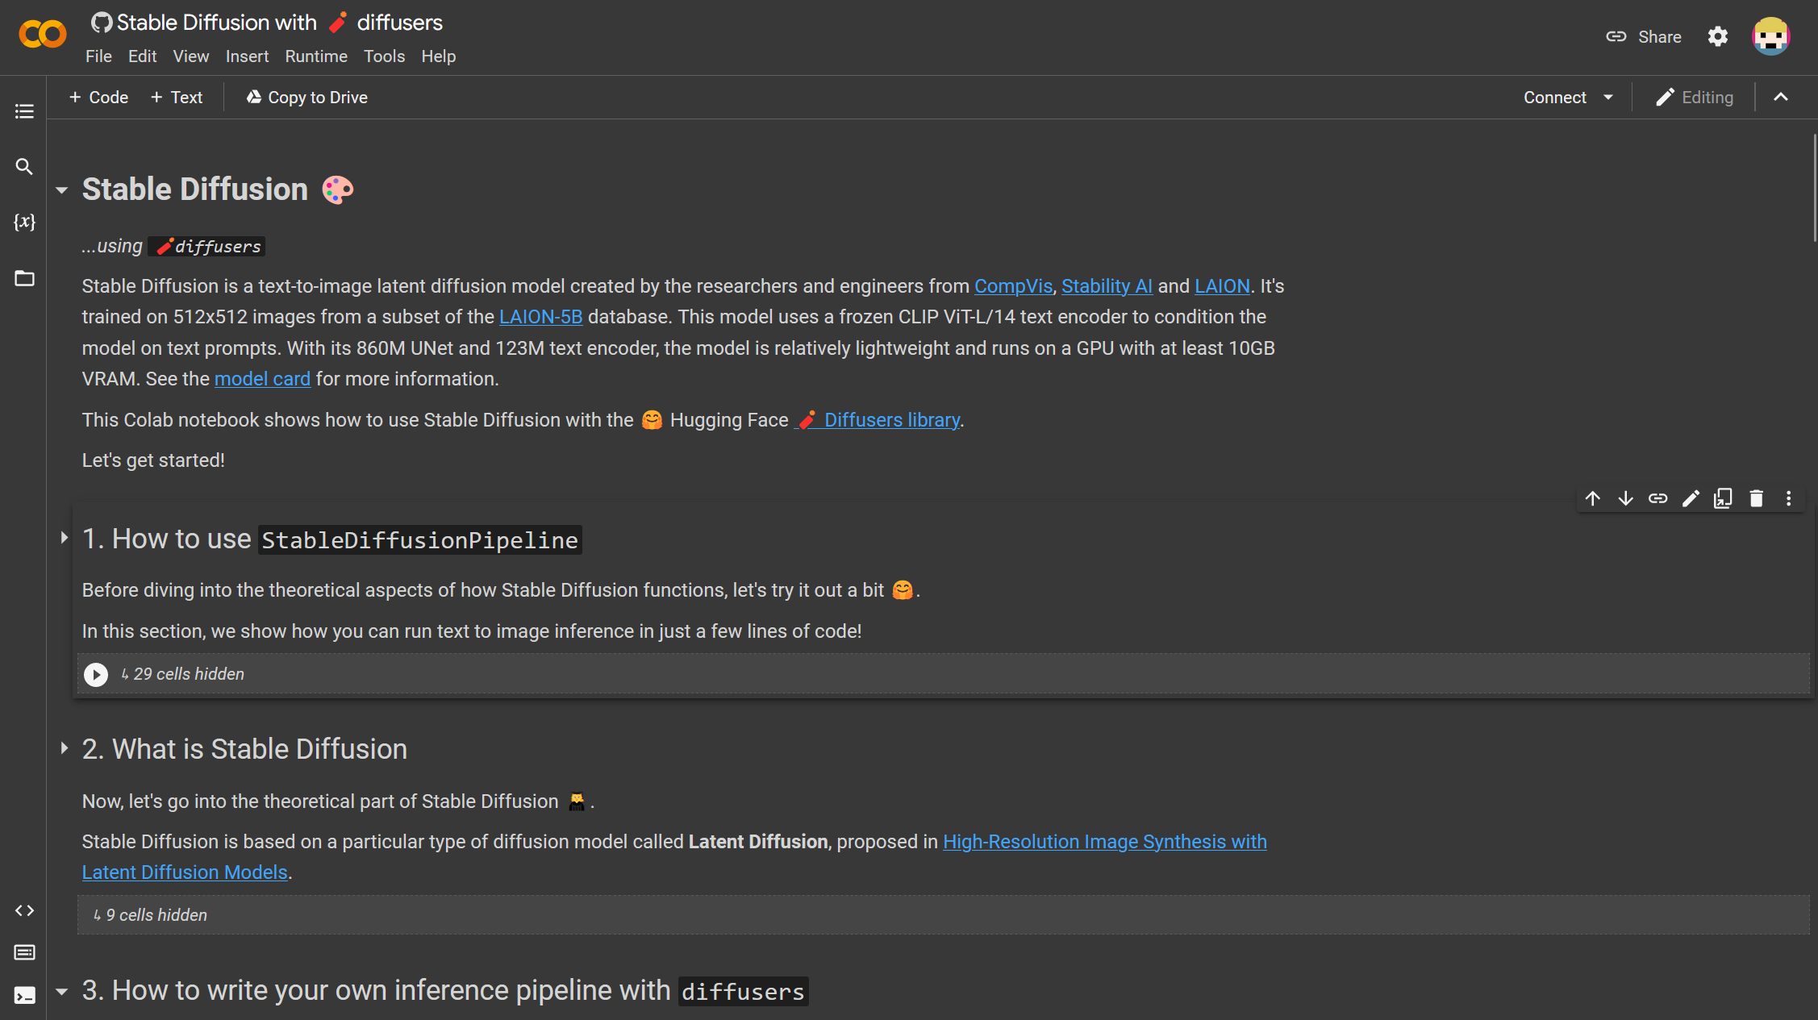1818x1020 pixels.
Task: Click the Copy to Drive button
Action: tap(306, 98)
